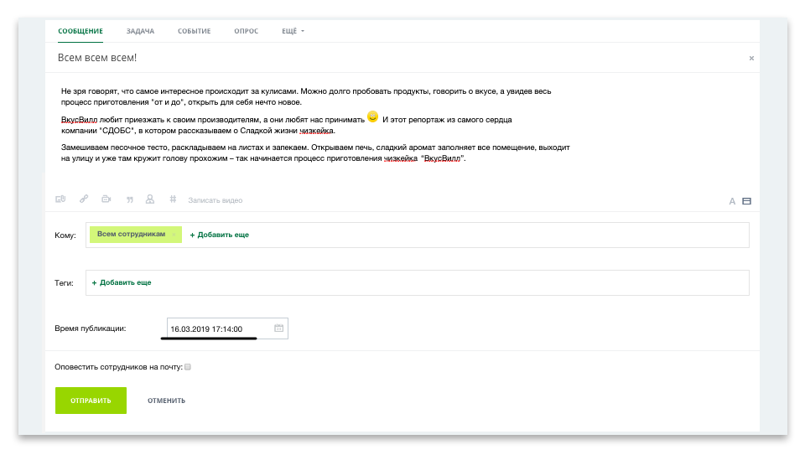Mention a person using the user icon
The image size is (805, 455).
150,199
